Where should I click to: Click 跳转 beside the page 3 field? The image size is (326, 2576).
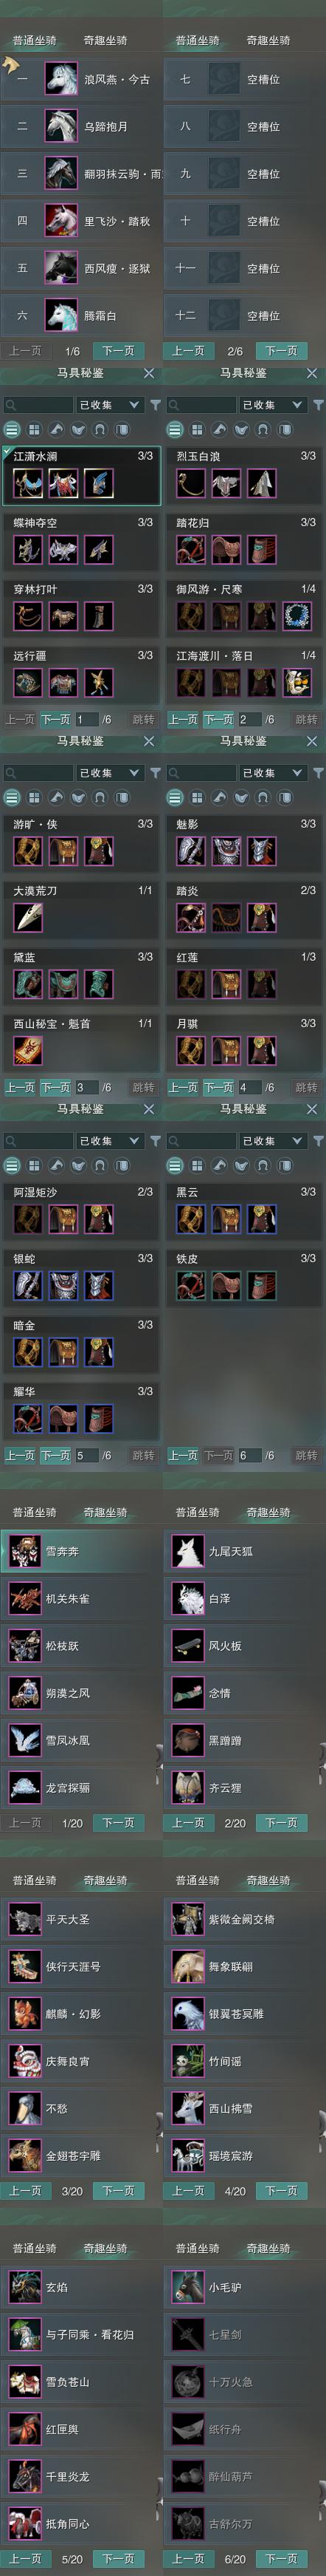coord(142,1087)
